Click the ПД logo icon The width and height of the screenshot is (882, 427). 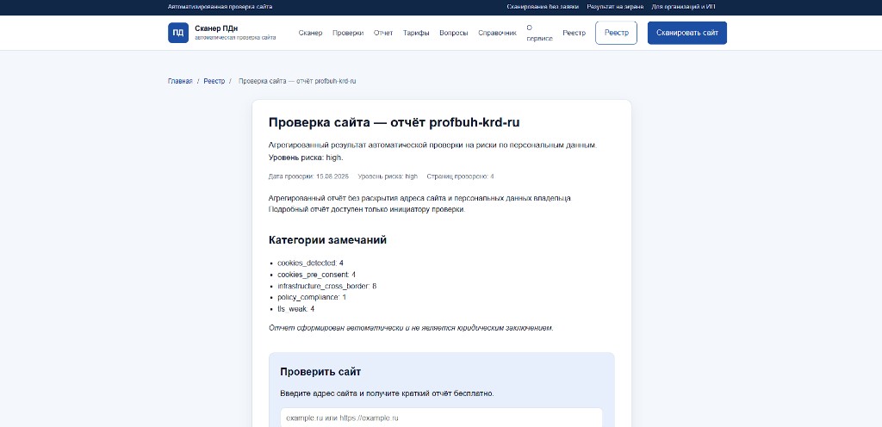[177, 33]
